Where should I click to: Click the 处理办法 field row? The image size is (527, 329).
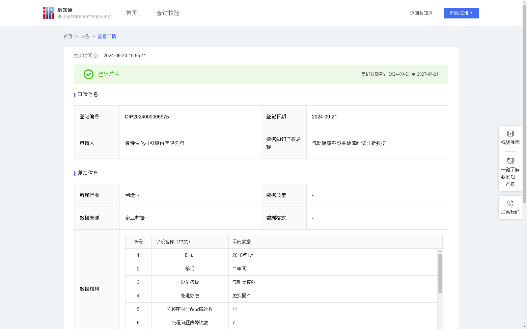point(281,296)
